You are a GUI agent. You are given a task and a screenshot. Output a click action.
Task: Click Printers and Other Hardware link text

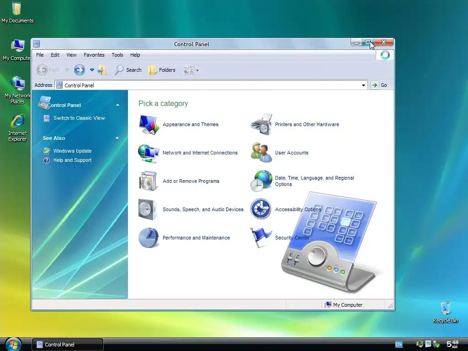[x=307, y=124]
